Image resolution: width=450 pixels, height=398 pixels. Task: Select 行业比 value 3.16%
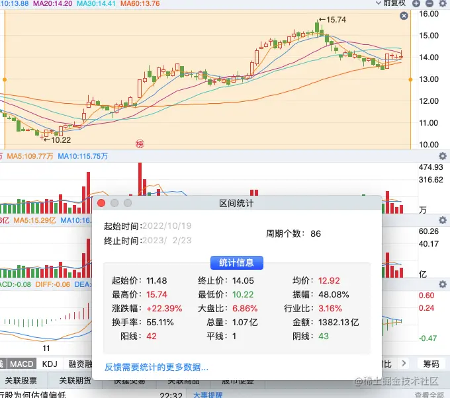pos(330,308)
